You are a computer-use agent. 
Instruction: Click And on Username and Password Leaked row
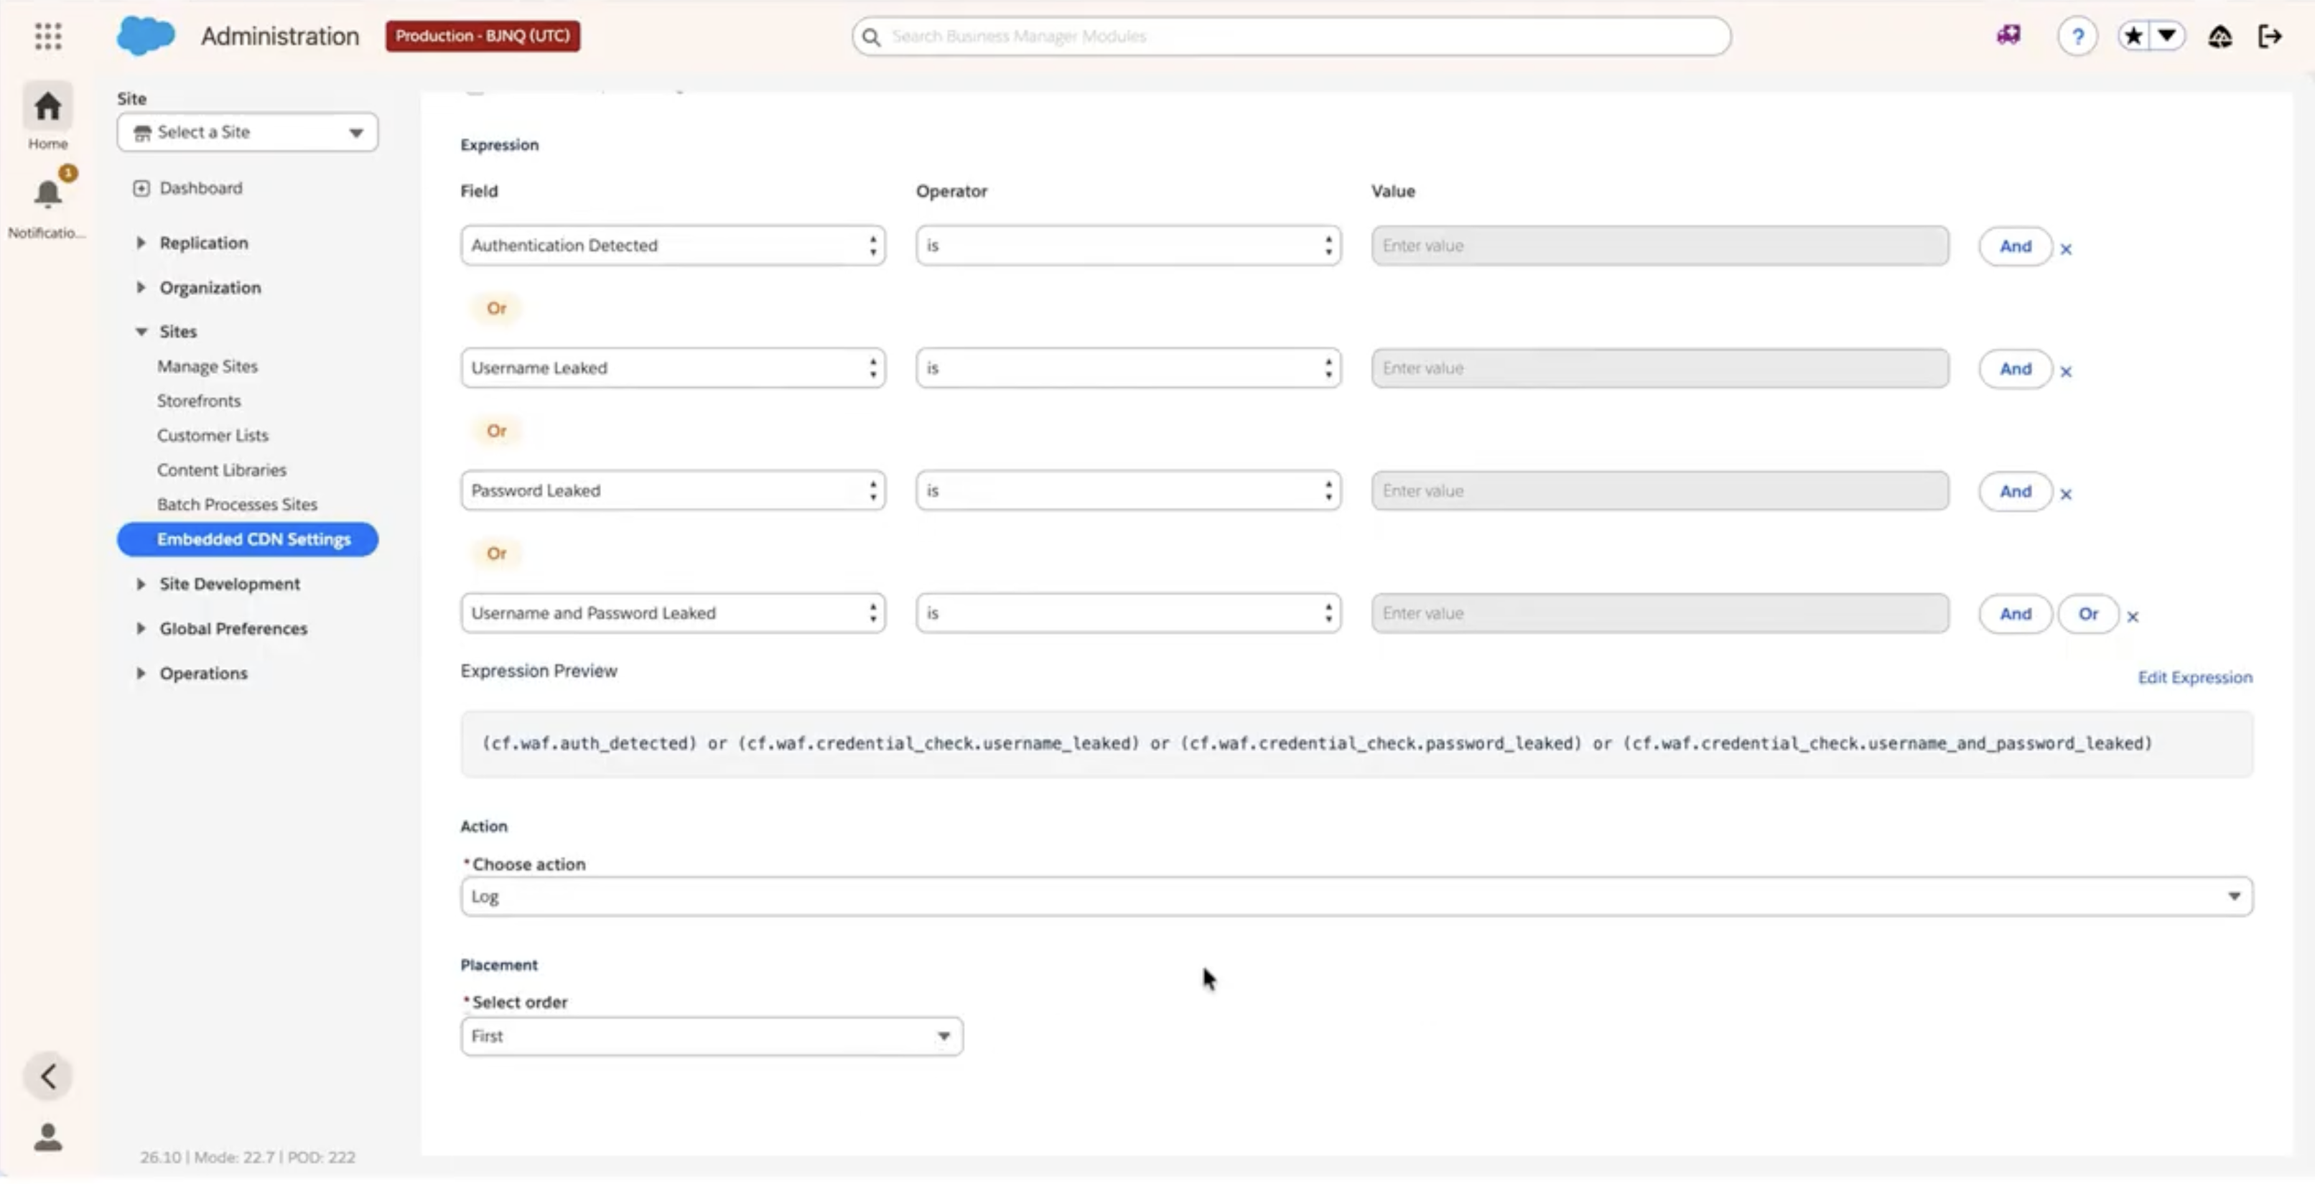click(x=2015, y=614)
